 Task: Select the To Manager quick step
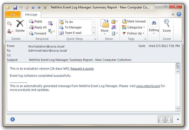tap(73, 27)
